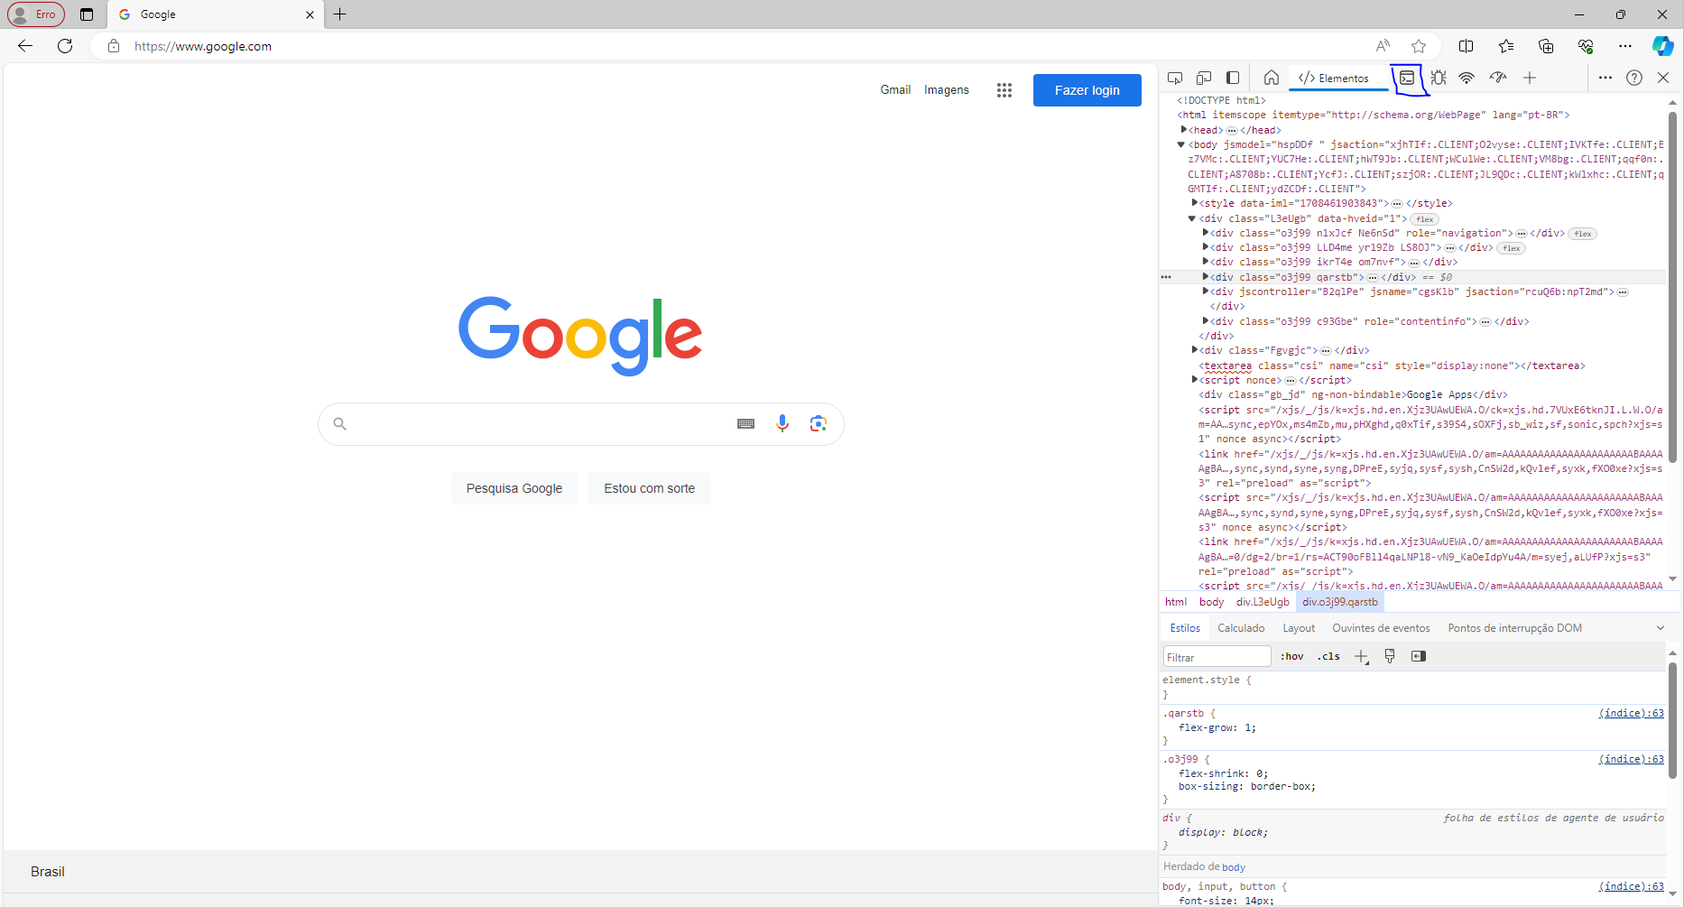The height and width of the screenshot is (907, 1684).
Task: Click the Erro profile button
Action: coord(36,14)
